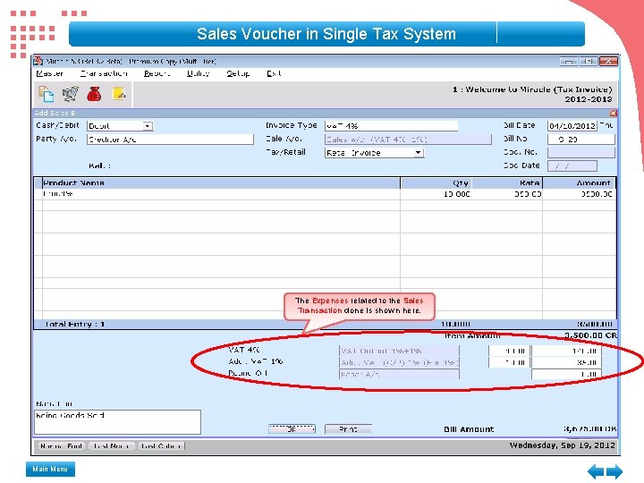This screenshot has width=644, height=483.
Task: Open the Master menu
Action: [x=49, y=73]
